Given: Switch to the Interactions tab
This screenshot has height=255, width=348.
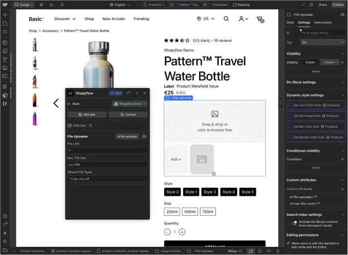Looking at the screenshot, I should [323, 22].
